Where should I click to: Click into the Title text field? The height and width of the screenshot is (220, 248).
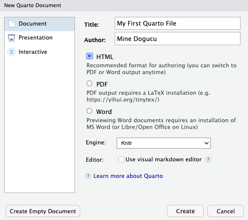pyautogui.click(x=178, y=23)
